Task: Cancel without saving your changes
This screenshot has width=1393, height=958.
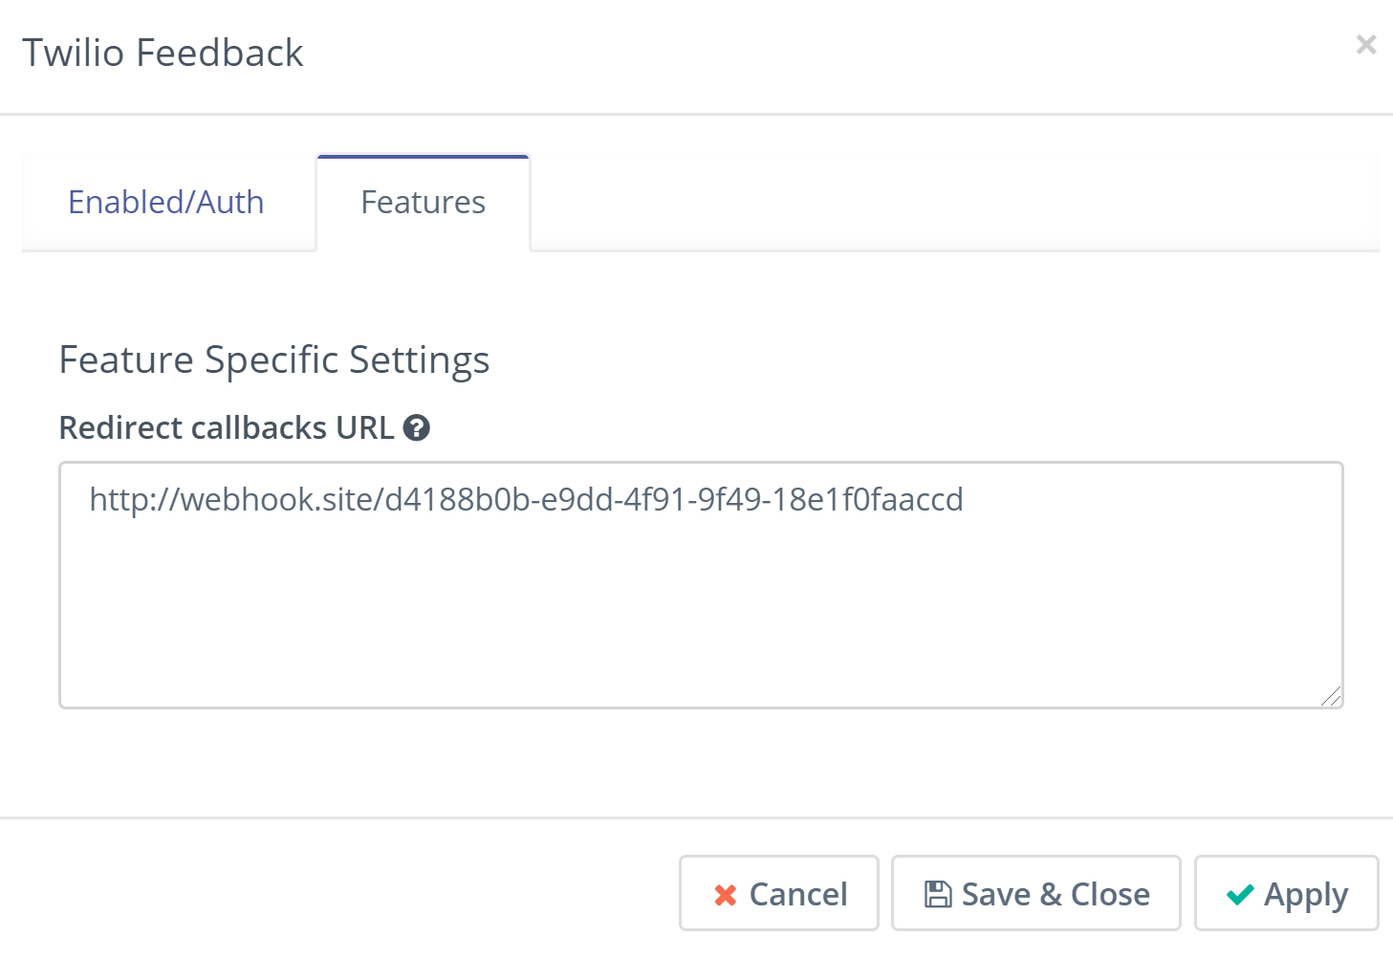Action: tap(778, 893)
